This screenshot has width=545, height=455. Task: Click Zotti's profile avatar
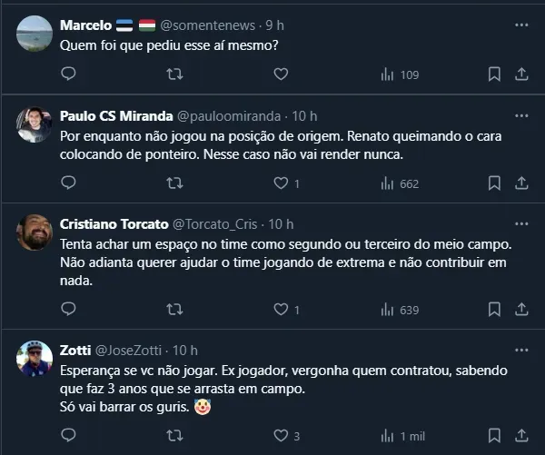[x=35, y=360]
